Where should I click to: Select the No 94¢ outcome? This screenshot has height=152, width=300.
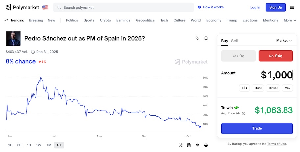pyautogui.click(x=276, y=56)
